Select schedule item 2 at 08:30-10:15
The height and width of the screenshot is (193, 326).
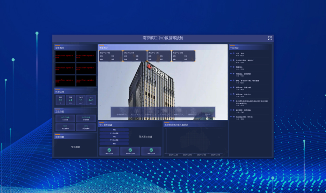coord(250,61)
